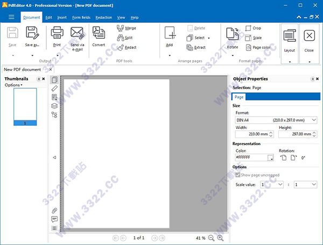This screenshot has width=323, height=245.
Task: Go to first page button
Action: click(116, 238)
